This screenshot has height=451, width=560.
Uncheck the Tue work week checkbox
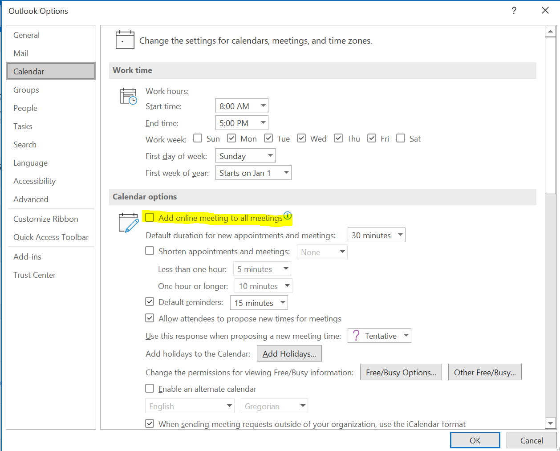[x=268, y=138]
